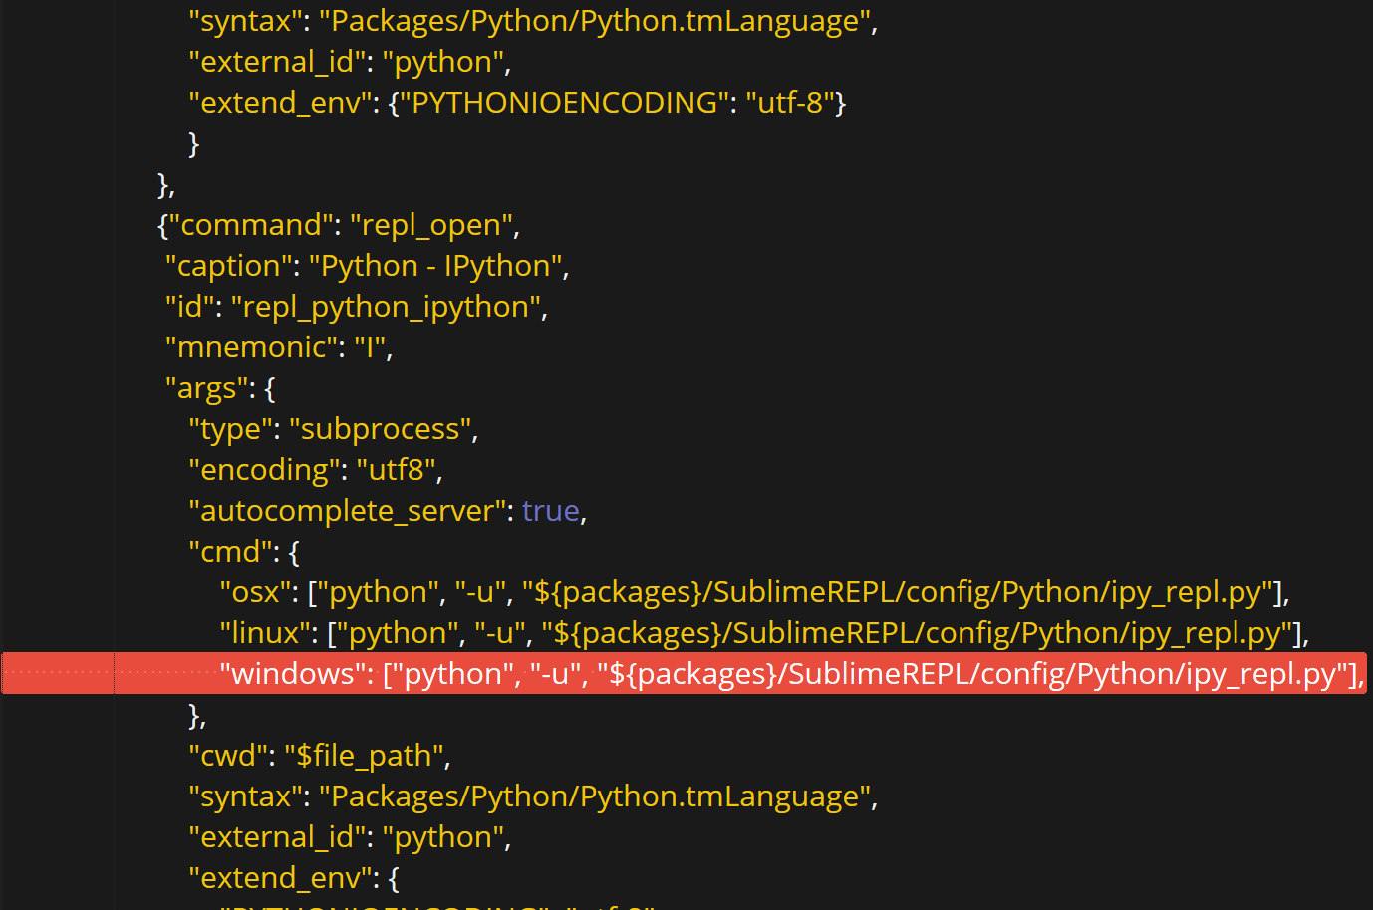Click the "utf8" encoding value
Image resolution: width=1373 pixels, height=910 pixels.
(397, 469)
